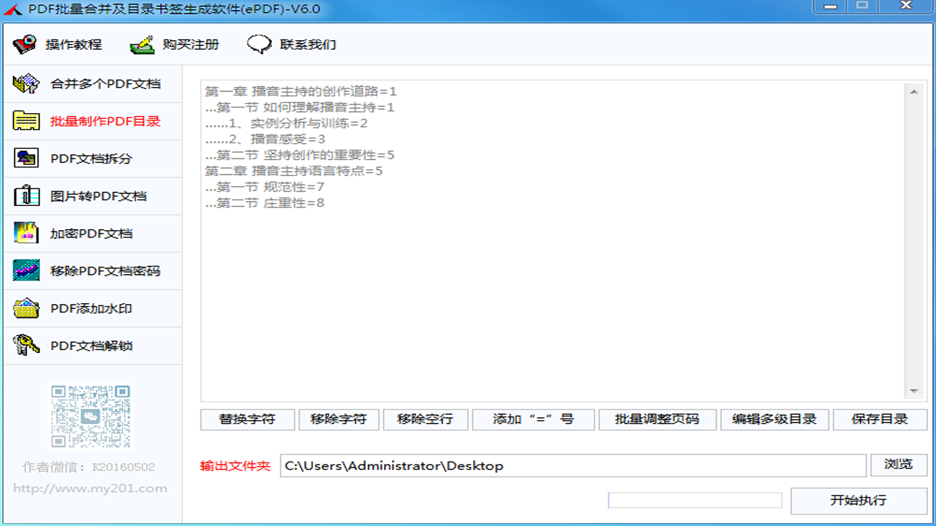Visit the http://www.my201.com website link

pos(91,488)
